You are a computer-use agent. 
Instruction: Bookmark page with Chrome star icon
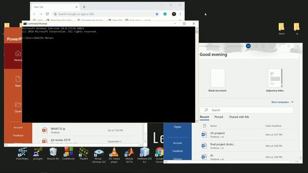tap(157, 14)
